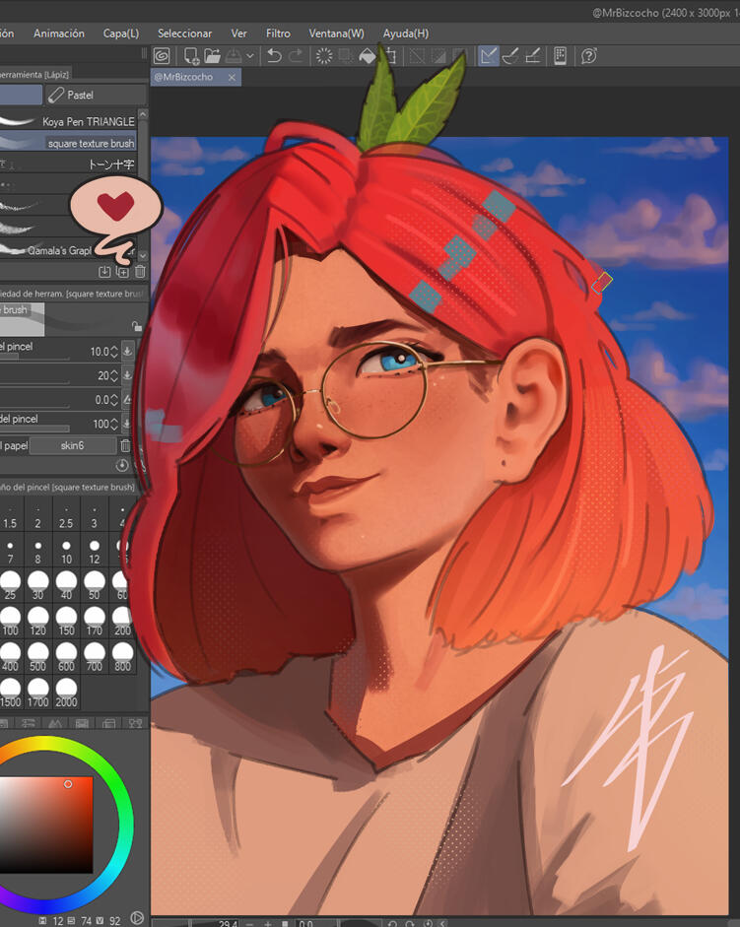740x927 pixels.
Task: Click the Clip Studio launcher icon in toolbar
Action: (161, 56)
